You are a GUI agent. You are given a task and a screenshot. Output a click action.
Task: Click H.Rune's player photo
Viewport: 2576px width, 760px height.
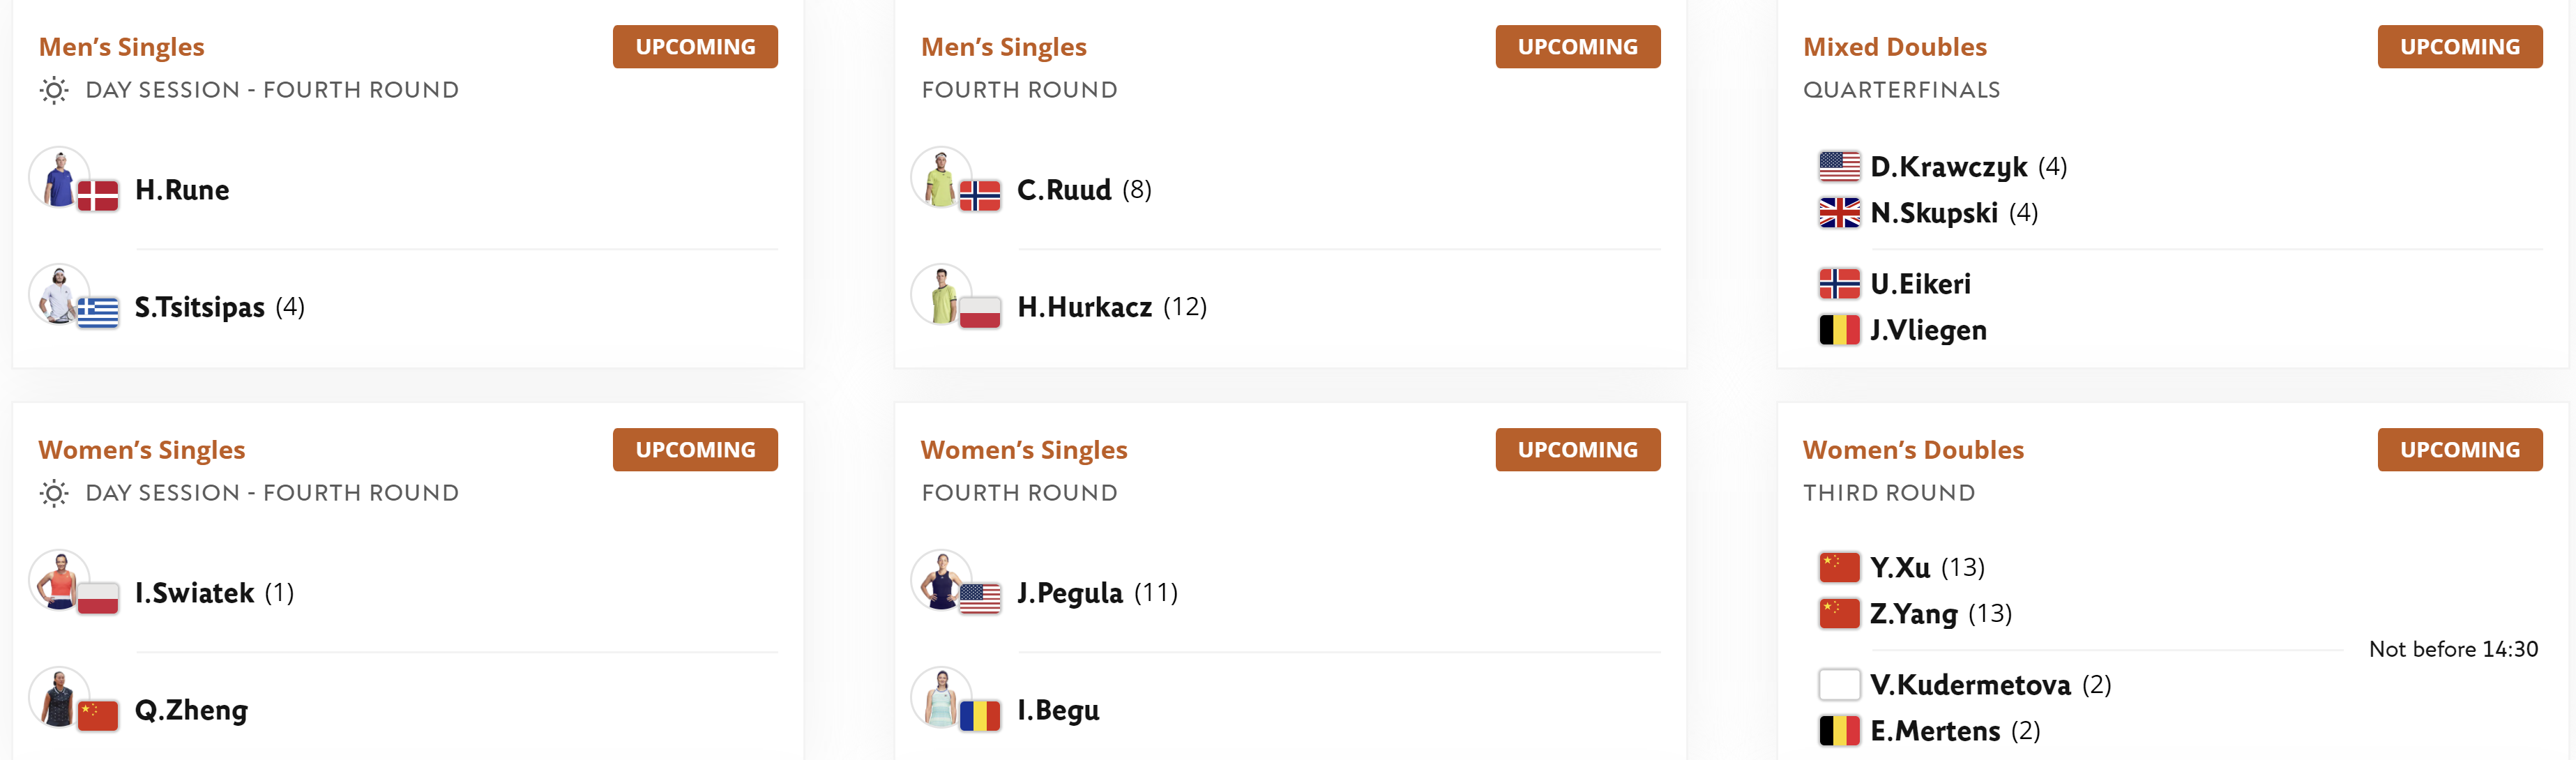point(59,178)
